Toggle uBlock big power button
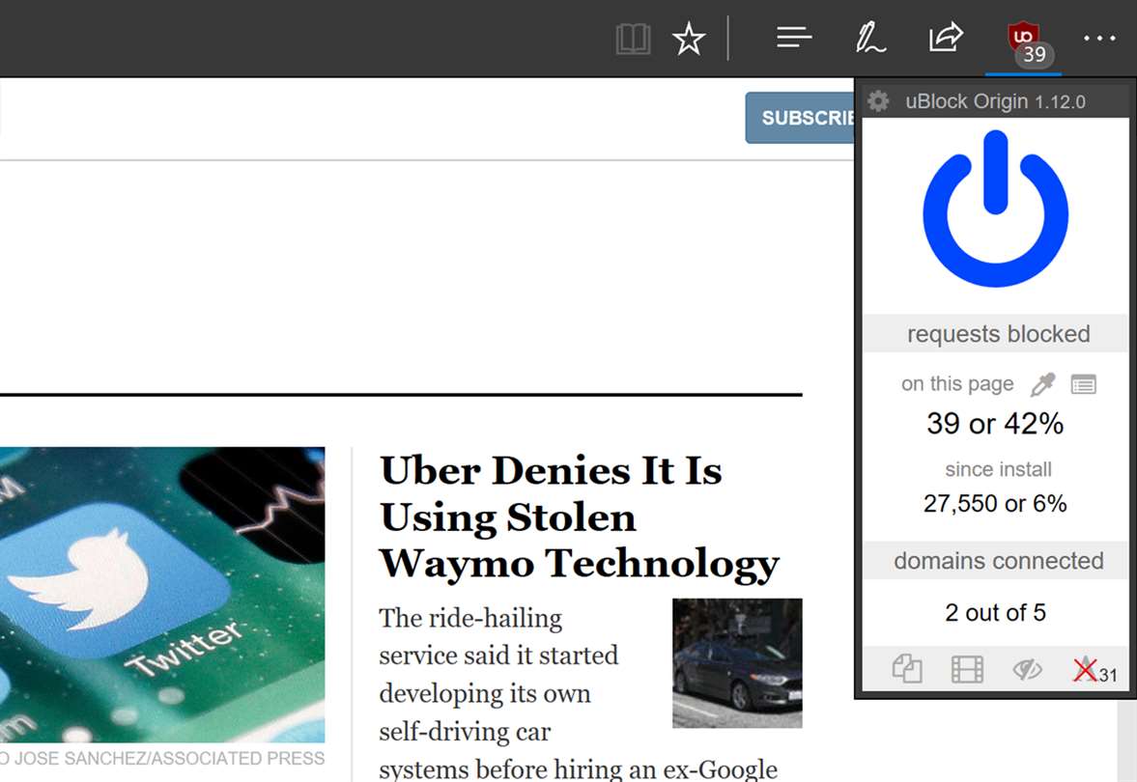 pyautogui.click(x=996, y=209)
